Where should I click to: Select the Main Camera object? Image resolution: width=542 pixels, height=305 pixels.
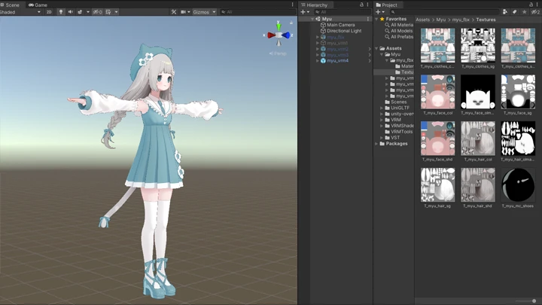click(x=340, y=25)
